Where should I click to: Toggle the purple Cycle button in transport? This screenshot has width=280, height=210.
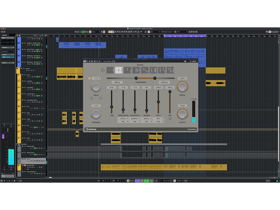(x=137, y=181)
